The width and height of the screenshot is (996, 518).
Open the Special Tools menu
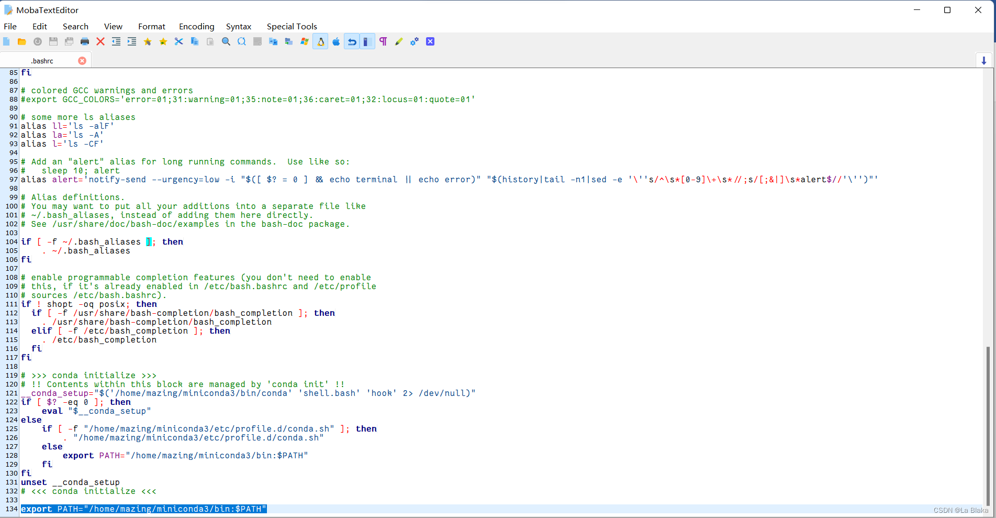point(292,26)
